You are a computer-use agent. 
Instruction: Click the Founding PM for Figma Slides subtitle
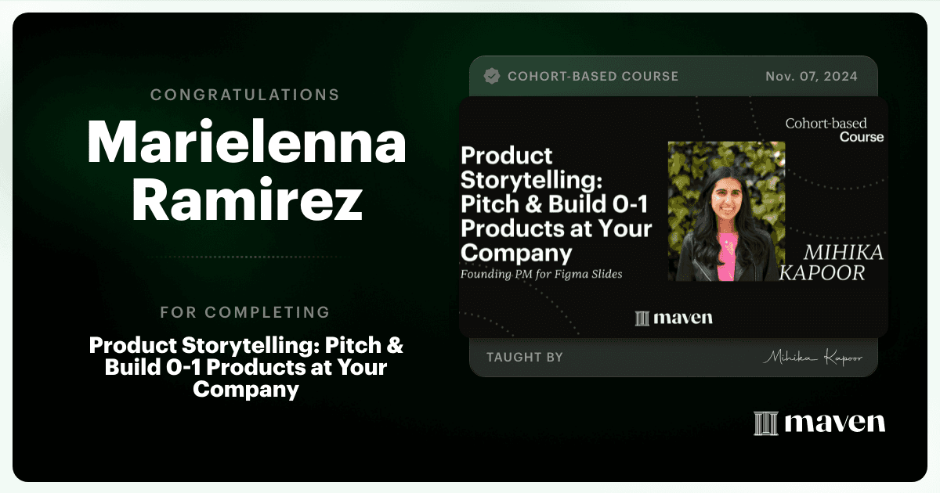(546, 275)
